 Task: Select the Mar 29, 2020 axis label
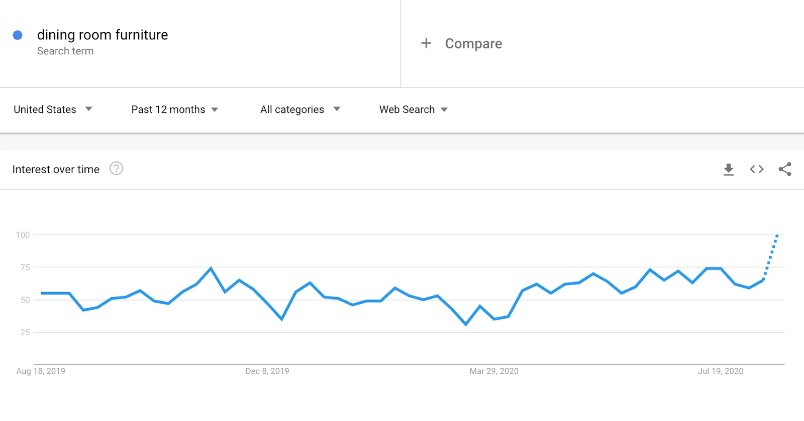click(494, 371)
